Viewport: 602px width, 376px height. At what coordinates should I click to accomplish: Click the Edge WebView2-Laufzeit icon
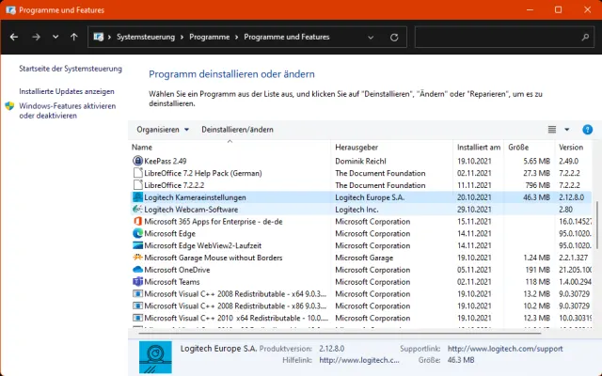(137, 245)
